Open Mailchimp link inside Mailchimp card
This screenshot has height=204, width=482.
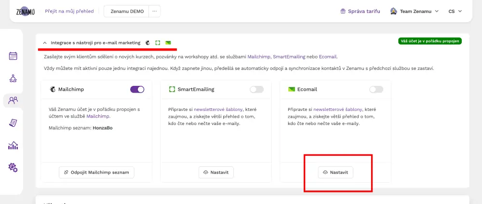coord(98,116)
